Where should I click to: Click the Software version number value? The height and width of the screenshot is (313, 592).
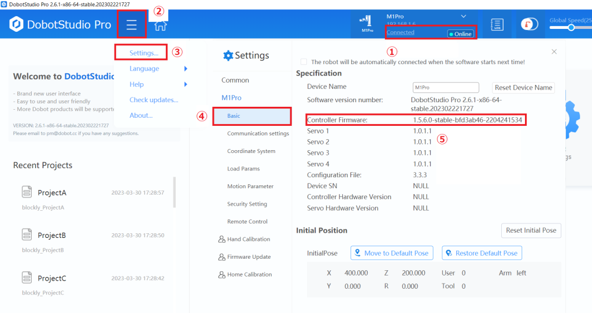(x=456, y=104)
